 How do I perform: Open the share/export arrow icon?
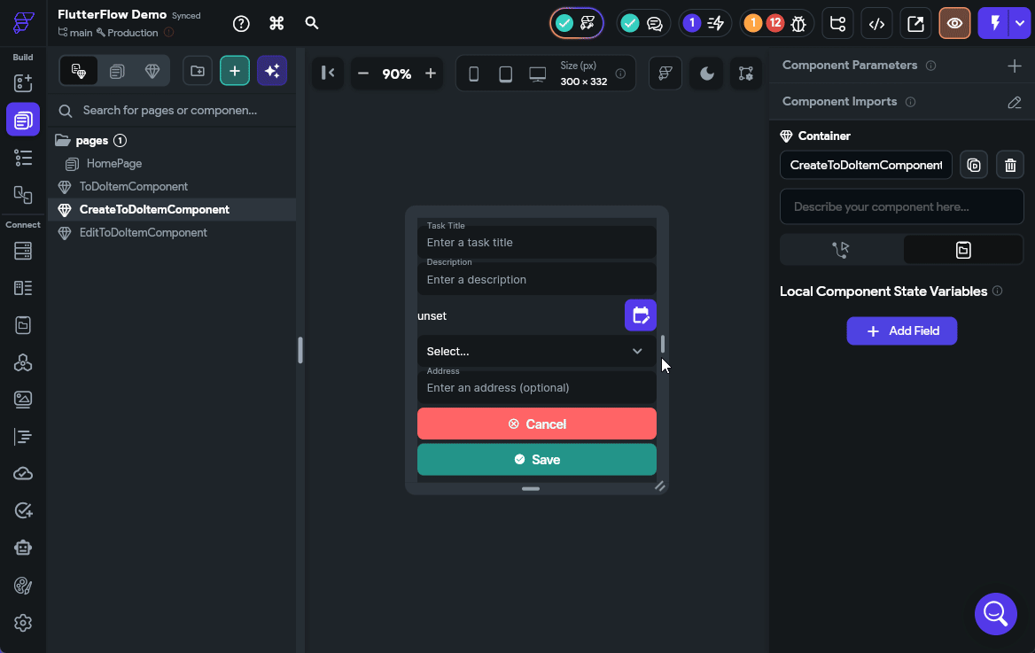pos(915,24)
